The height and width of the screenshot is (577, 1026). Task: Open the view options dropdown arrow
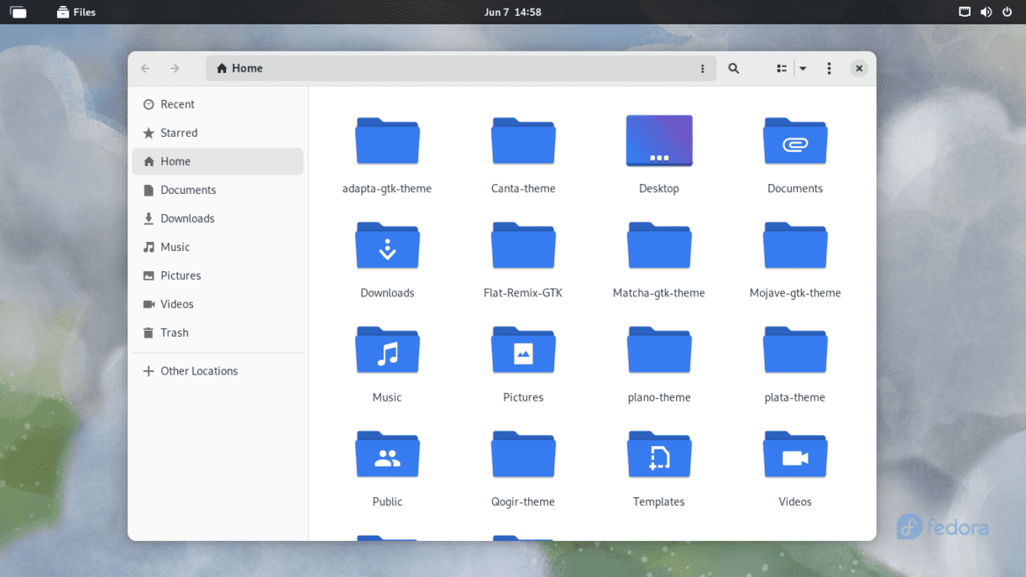802,68
